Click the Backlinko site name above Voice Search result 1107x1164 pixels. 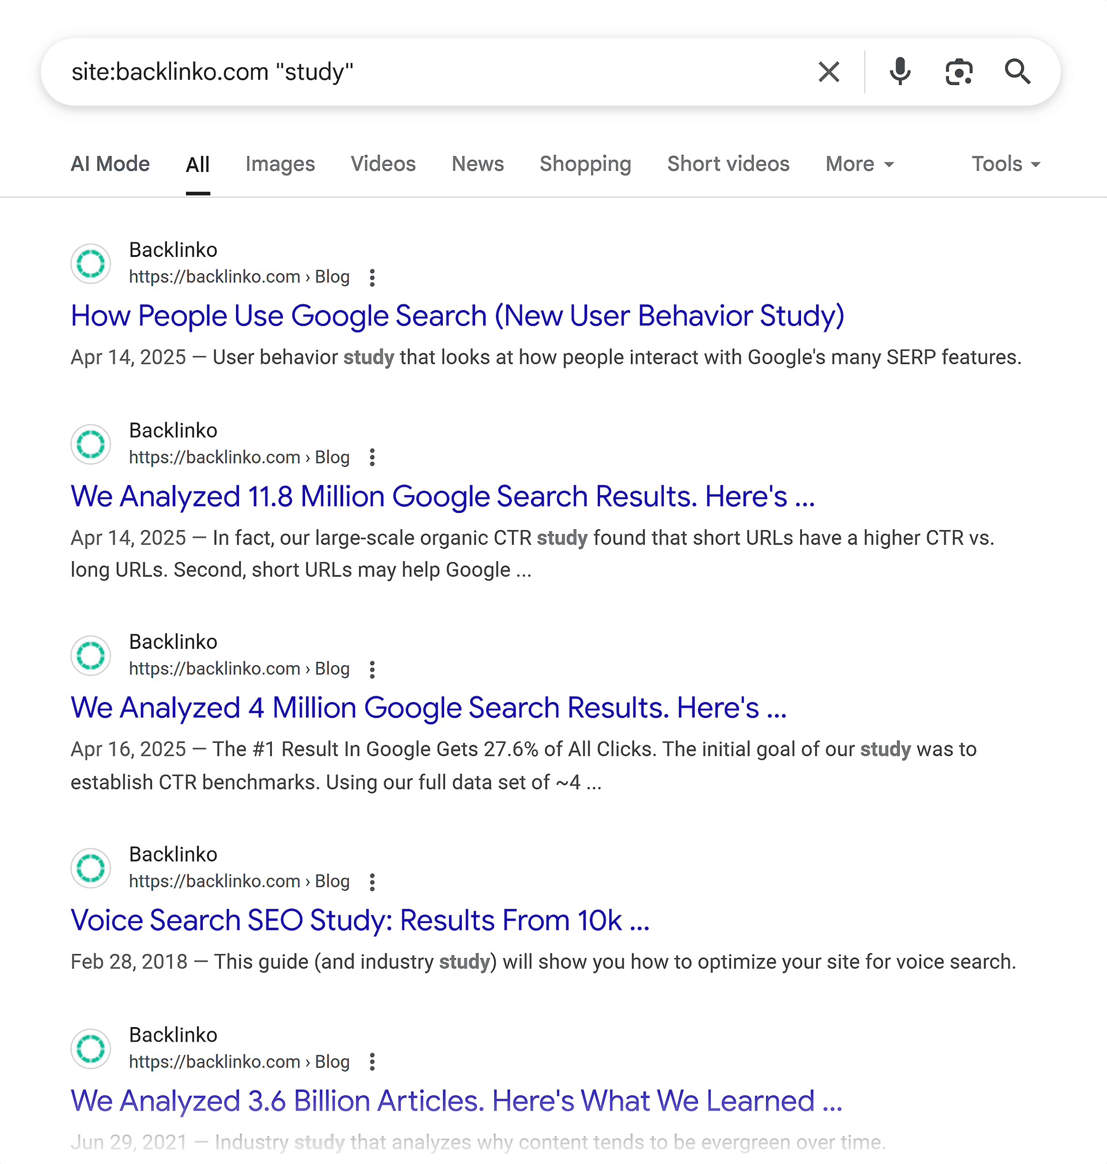click(x=173, y=854)
